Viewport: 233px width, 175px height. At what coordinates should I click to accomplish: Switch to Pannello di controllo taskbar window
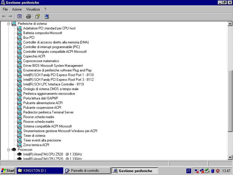[x=87, y=171]
